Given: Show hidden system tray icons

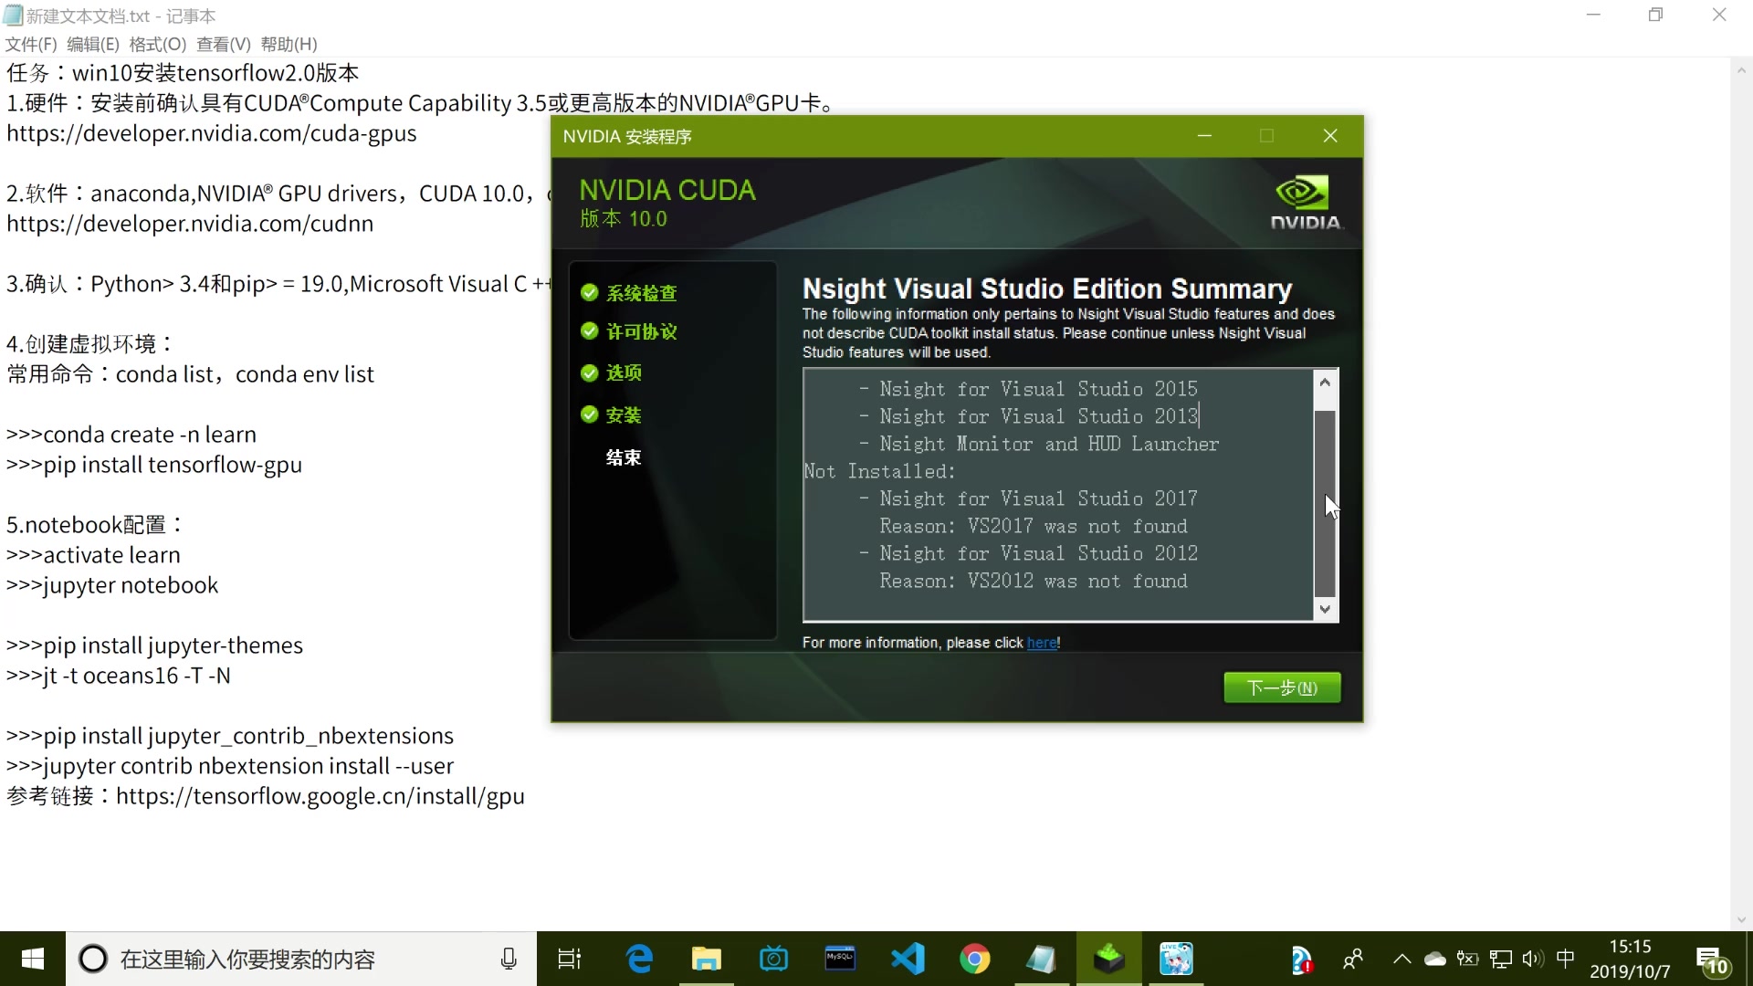Looking at the screenshot, I should click(1401, 959).
